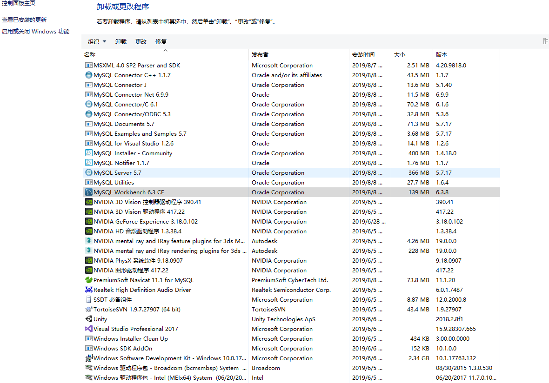Click the Windows Software Development Kit icon
Viewport: 549px width, 383px height.
(x=88, y=358)
